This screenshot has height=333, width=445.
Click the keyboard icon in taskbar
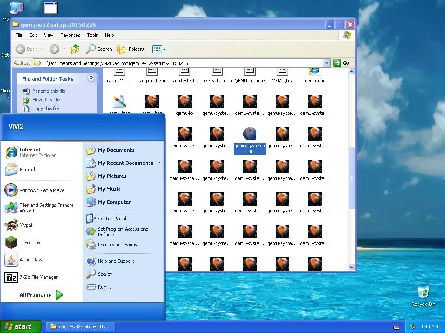[x=396, y=327]
